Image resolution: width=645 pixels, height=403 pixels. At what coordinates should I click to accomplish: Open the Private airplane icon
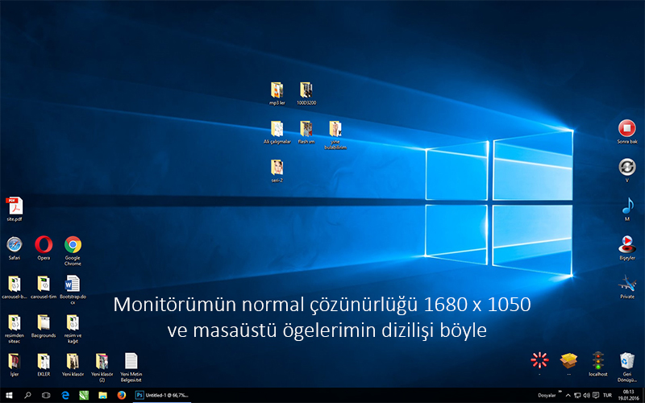pyautogui.click(x=627, y=286)
